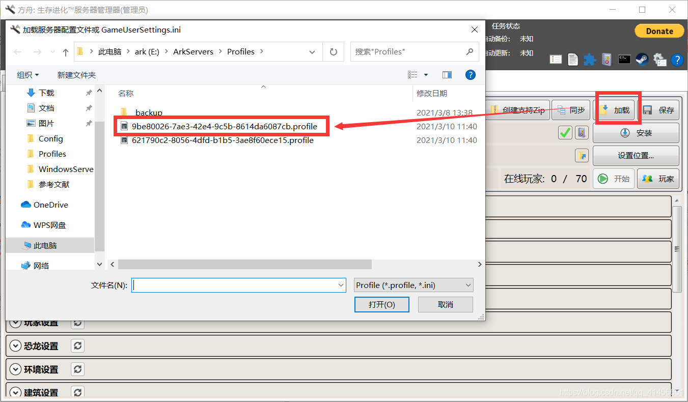Click the back arrow in the file dialog

point(18,52)
